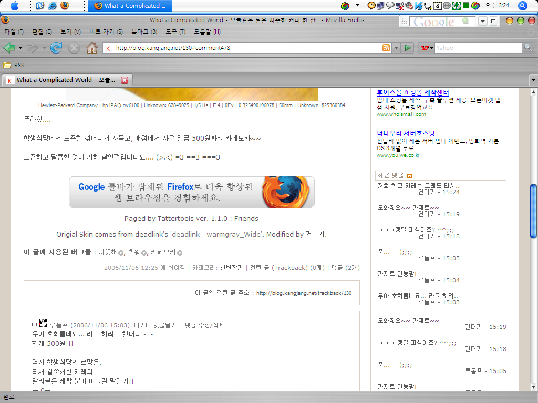
Task: Click the Home icon in toolbar
Action: (92, 48)
